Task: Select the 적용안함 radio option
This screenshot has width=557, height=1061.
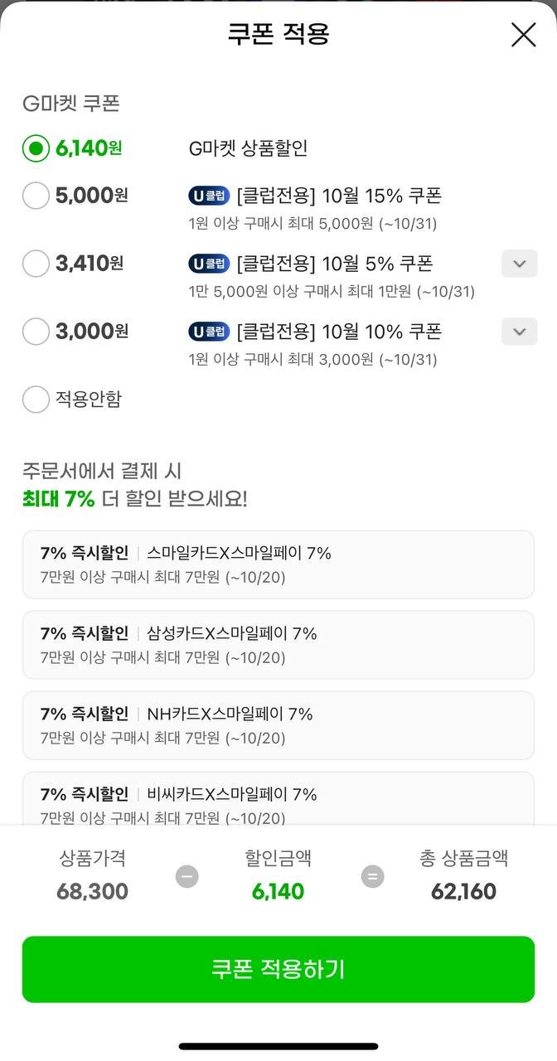Action: (36, 400)
